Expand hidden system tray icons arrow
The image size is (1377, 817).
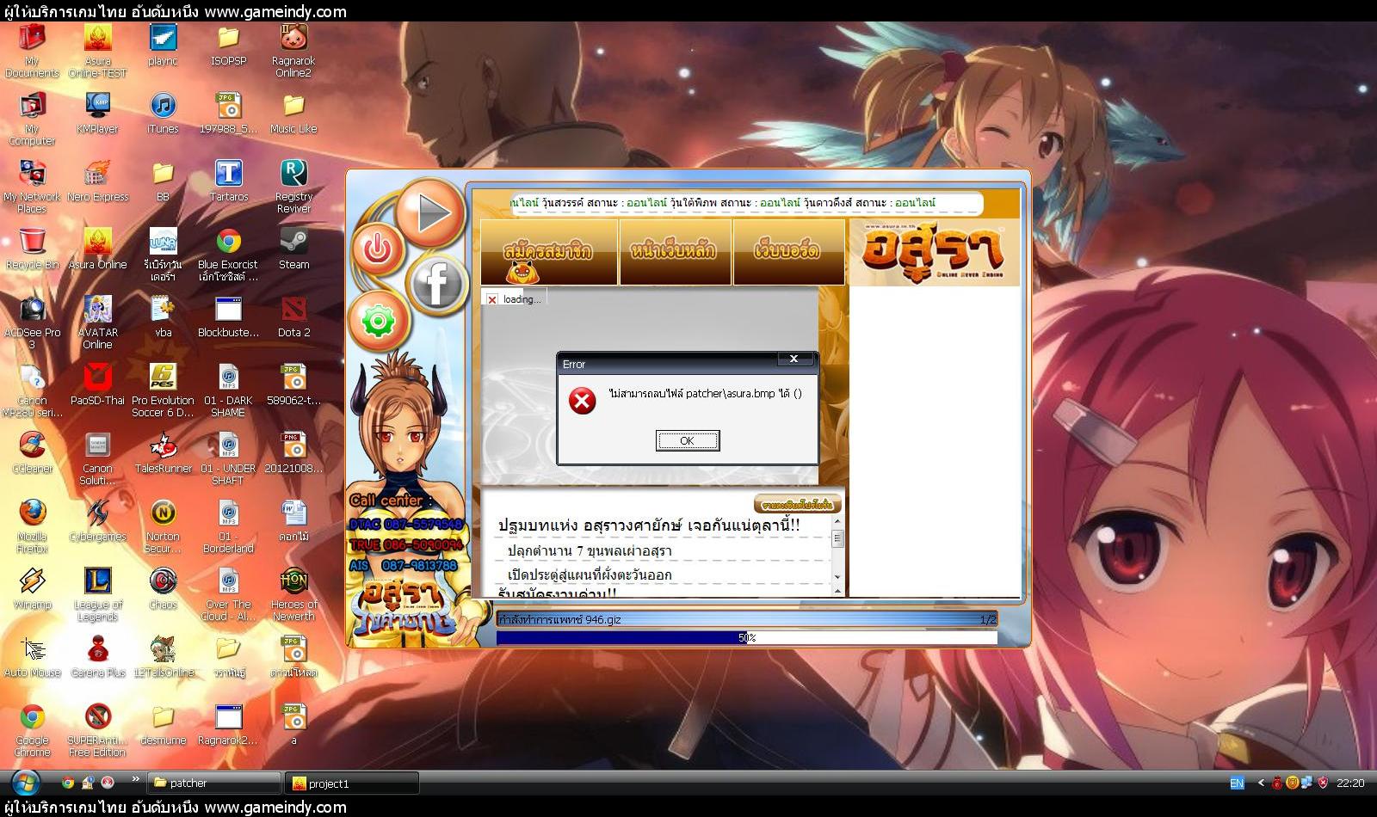[1261, 783]
